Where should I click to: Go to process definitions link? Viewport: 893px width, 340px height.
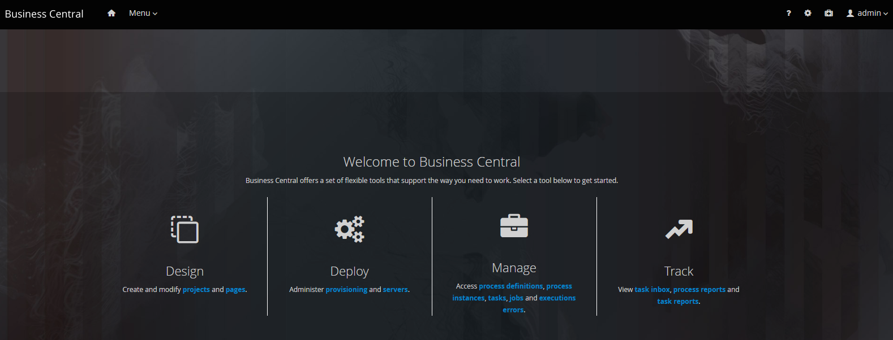[x=510, y=286]
